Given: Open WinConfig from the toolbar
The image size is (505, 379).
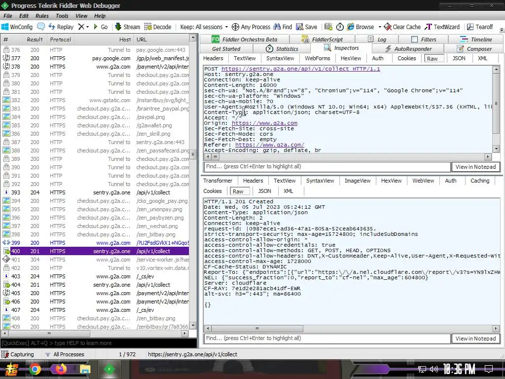Looking at the screenshot, I should 17,27.
